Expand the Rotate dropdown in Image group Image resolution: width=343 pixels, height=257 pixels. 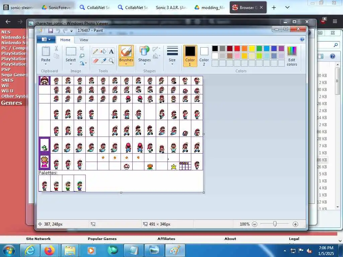pos(83,63)
